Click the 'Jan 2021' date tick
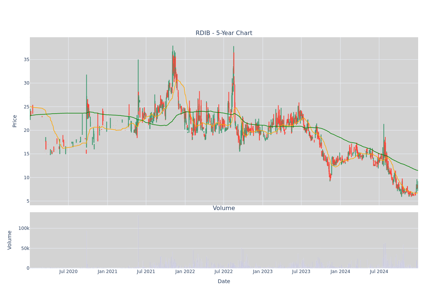Screen dimensions: 448x298 pyautogui.click(x=108, y=272)
